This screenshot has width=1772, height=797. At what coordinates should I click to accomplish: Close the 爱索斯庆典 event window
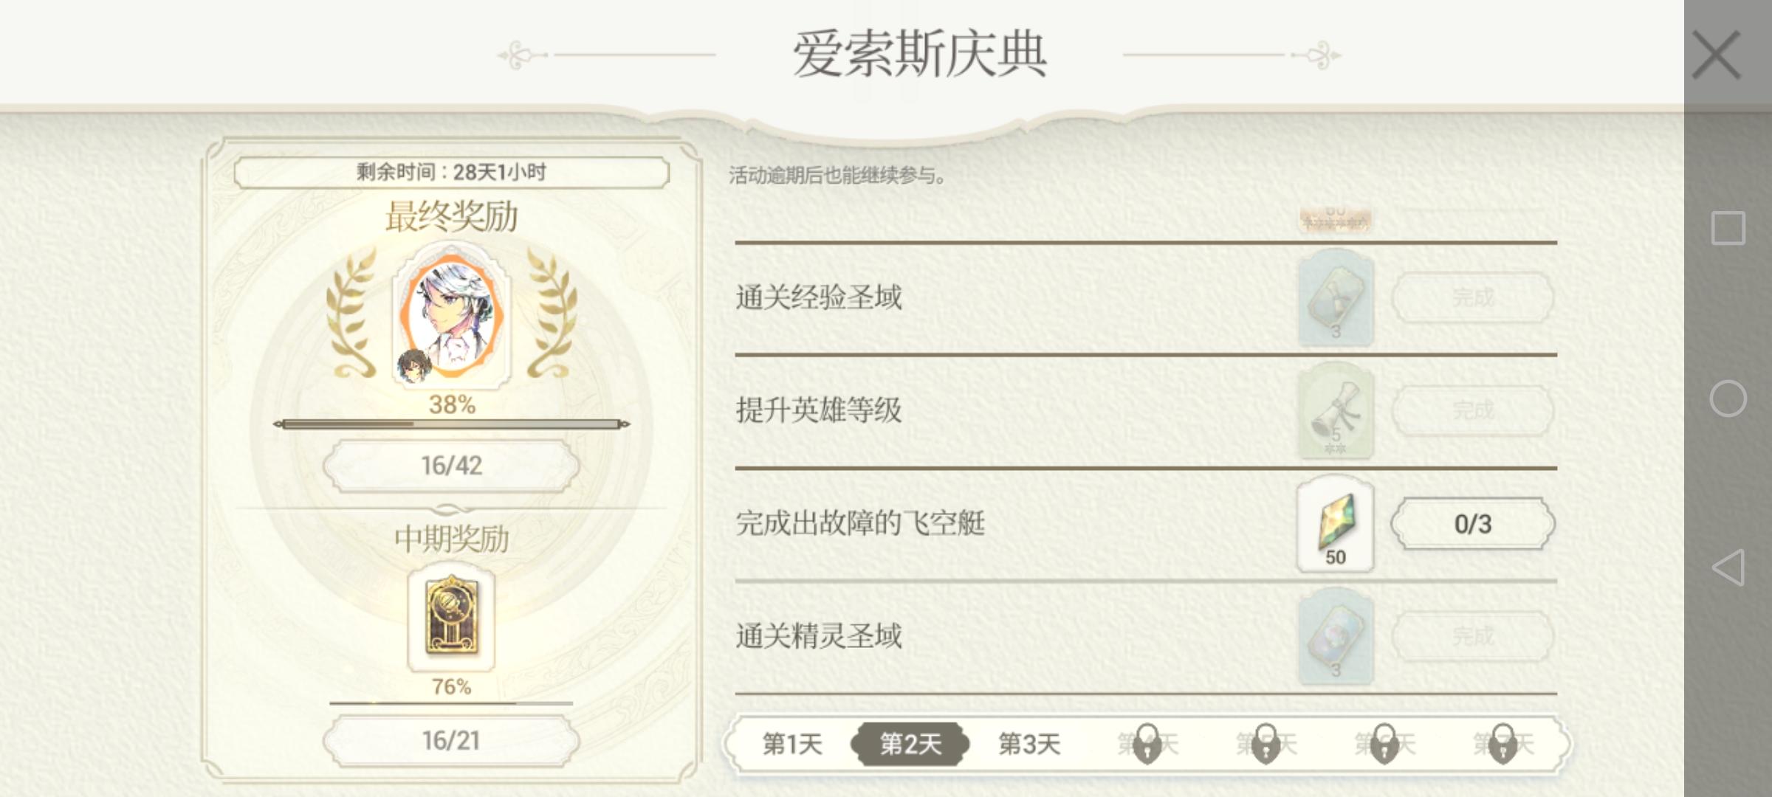coord(1716,55)
